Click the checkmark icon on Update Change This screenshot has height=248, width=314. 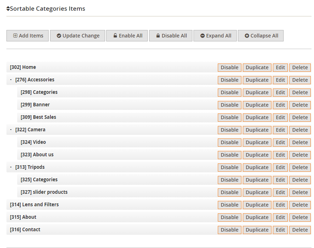pos(59,36)
